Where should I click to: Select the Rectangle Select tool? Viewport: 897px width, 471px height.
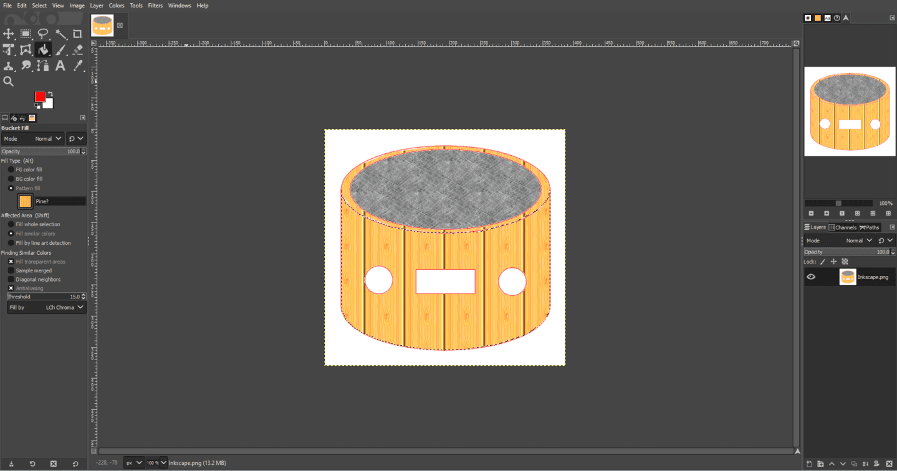tap(26, 34)
